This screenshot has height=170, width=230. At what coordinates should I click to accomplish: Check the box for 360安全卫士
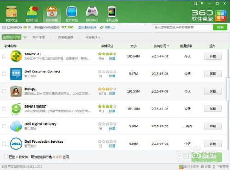[x=4, y=56]
